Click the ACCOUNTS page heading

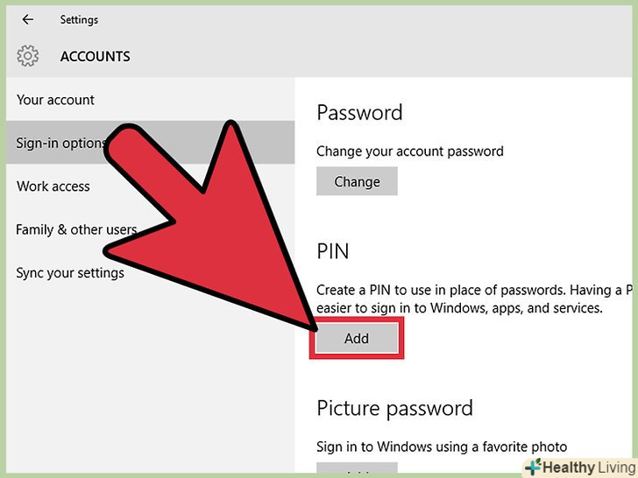[x=95, y=56]
